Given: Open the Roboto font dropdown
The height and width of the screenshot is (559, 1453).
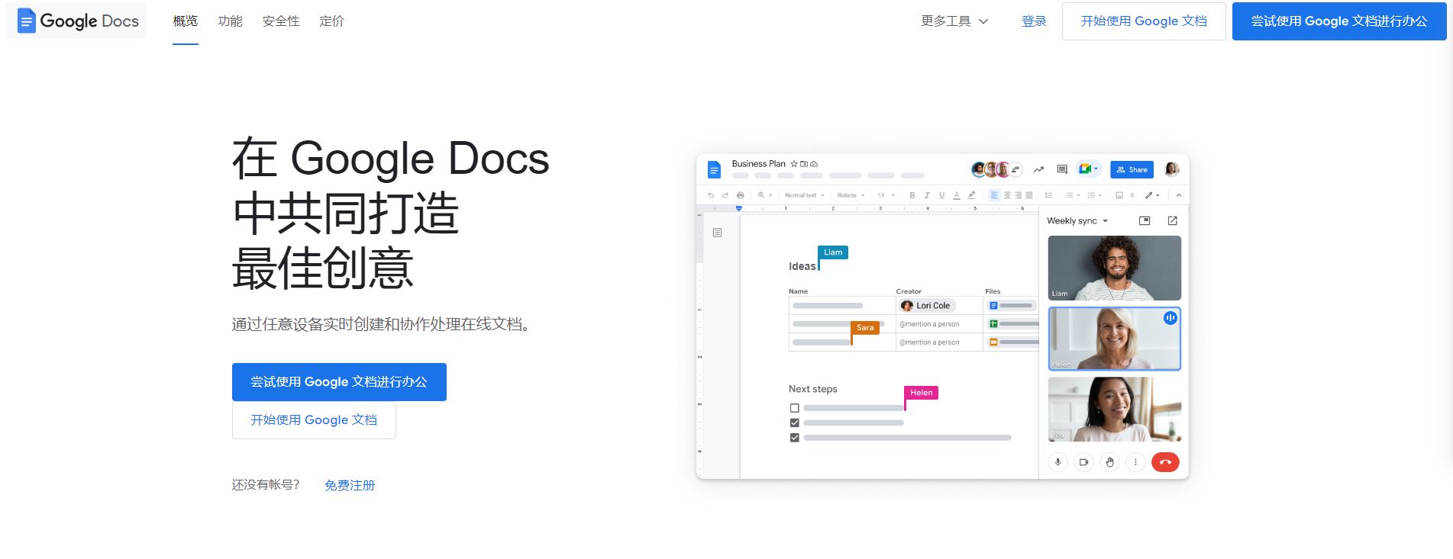Looking at the screenshot, I should pyautogui.click(x=851, y=195).
